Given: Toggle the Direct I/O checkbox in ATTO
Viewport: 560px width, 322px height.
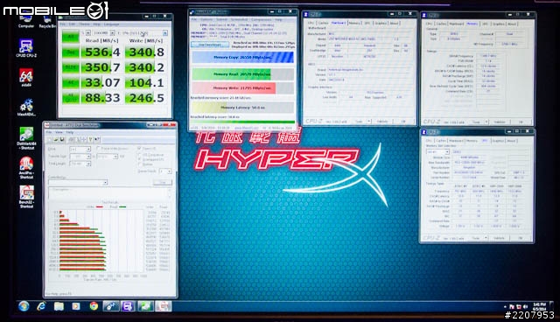Looking at the screenshot, I should coord(146,149).
